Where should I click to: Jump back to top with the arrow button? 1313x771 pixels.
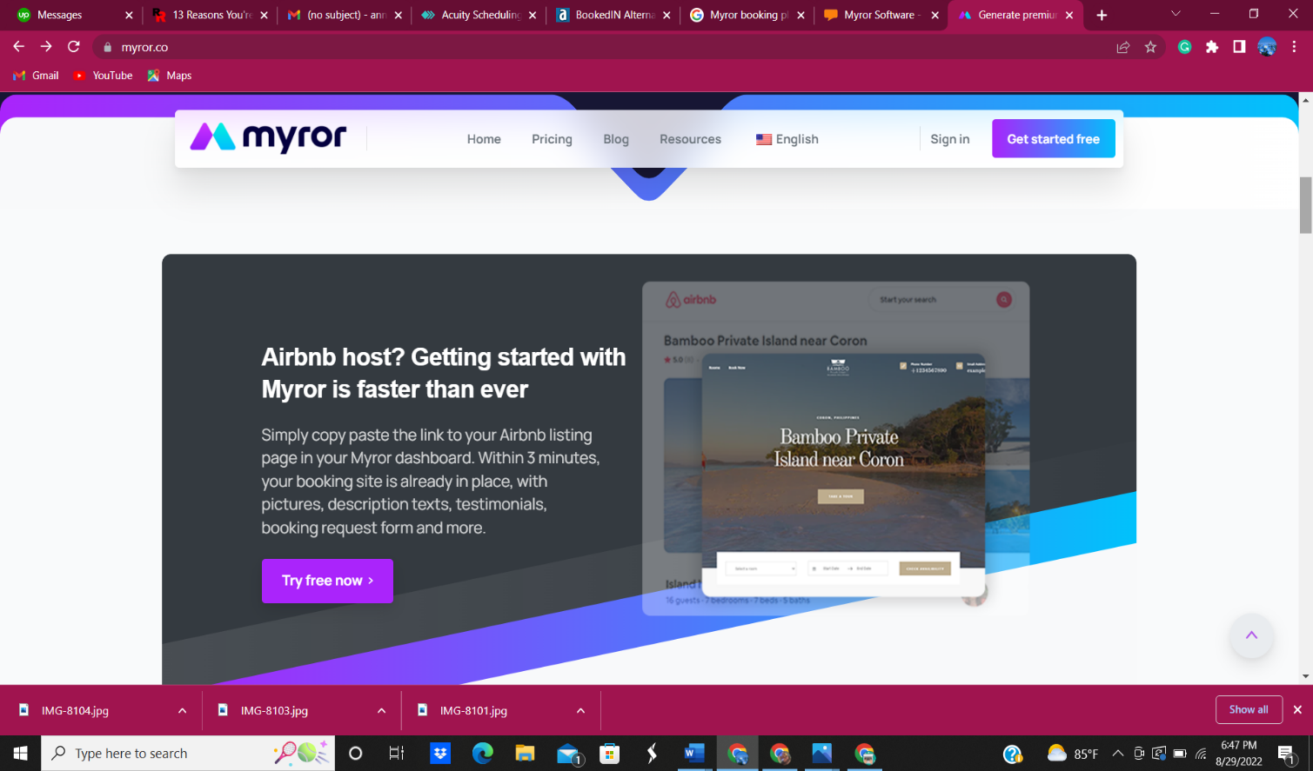pos(1251,635)
